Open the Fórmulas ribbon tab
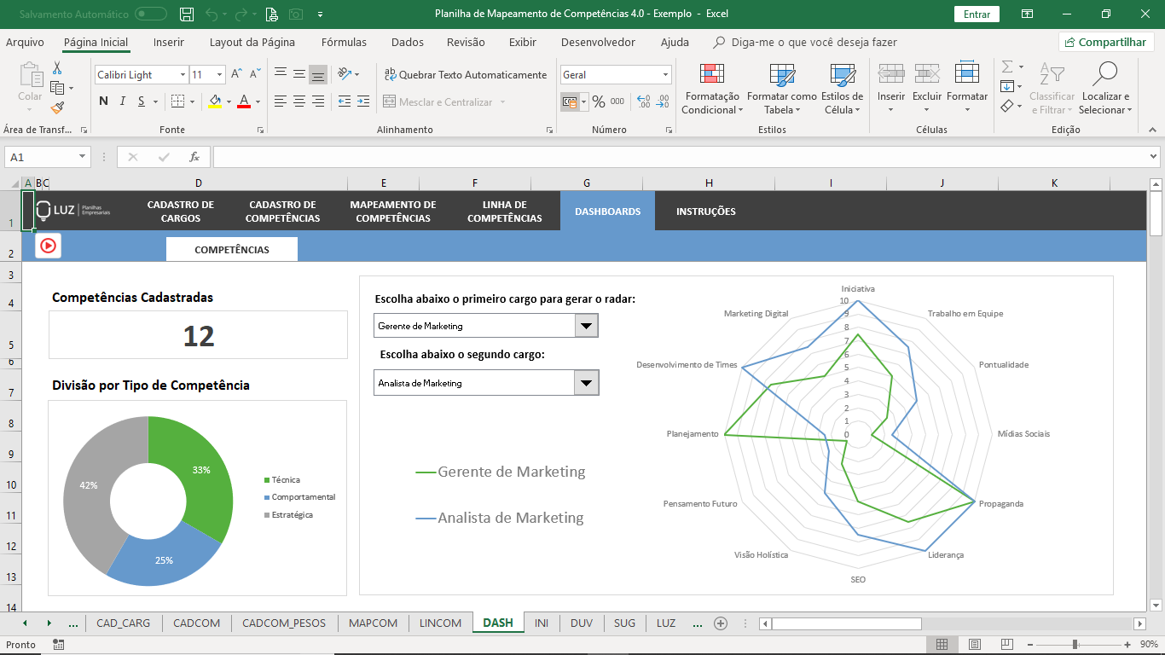 point(344,42)
